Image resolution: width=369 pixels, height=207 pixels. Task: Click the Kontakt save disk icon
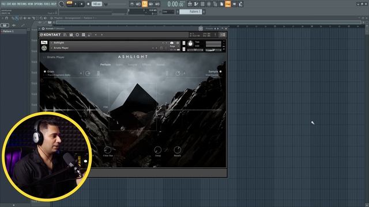tap(71, 34)
